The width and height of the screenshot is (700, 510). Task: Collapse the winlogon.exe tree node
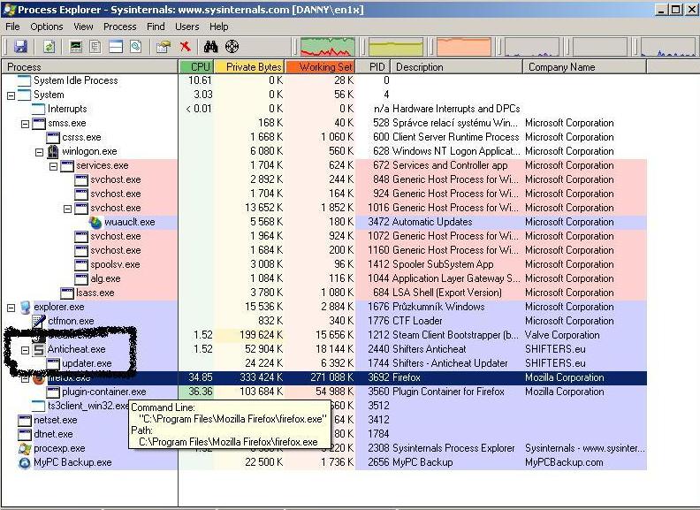click(x=39, y=152)
